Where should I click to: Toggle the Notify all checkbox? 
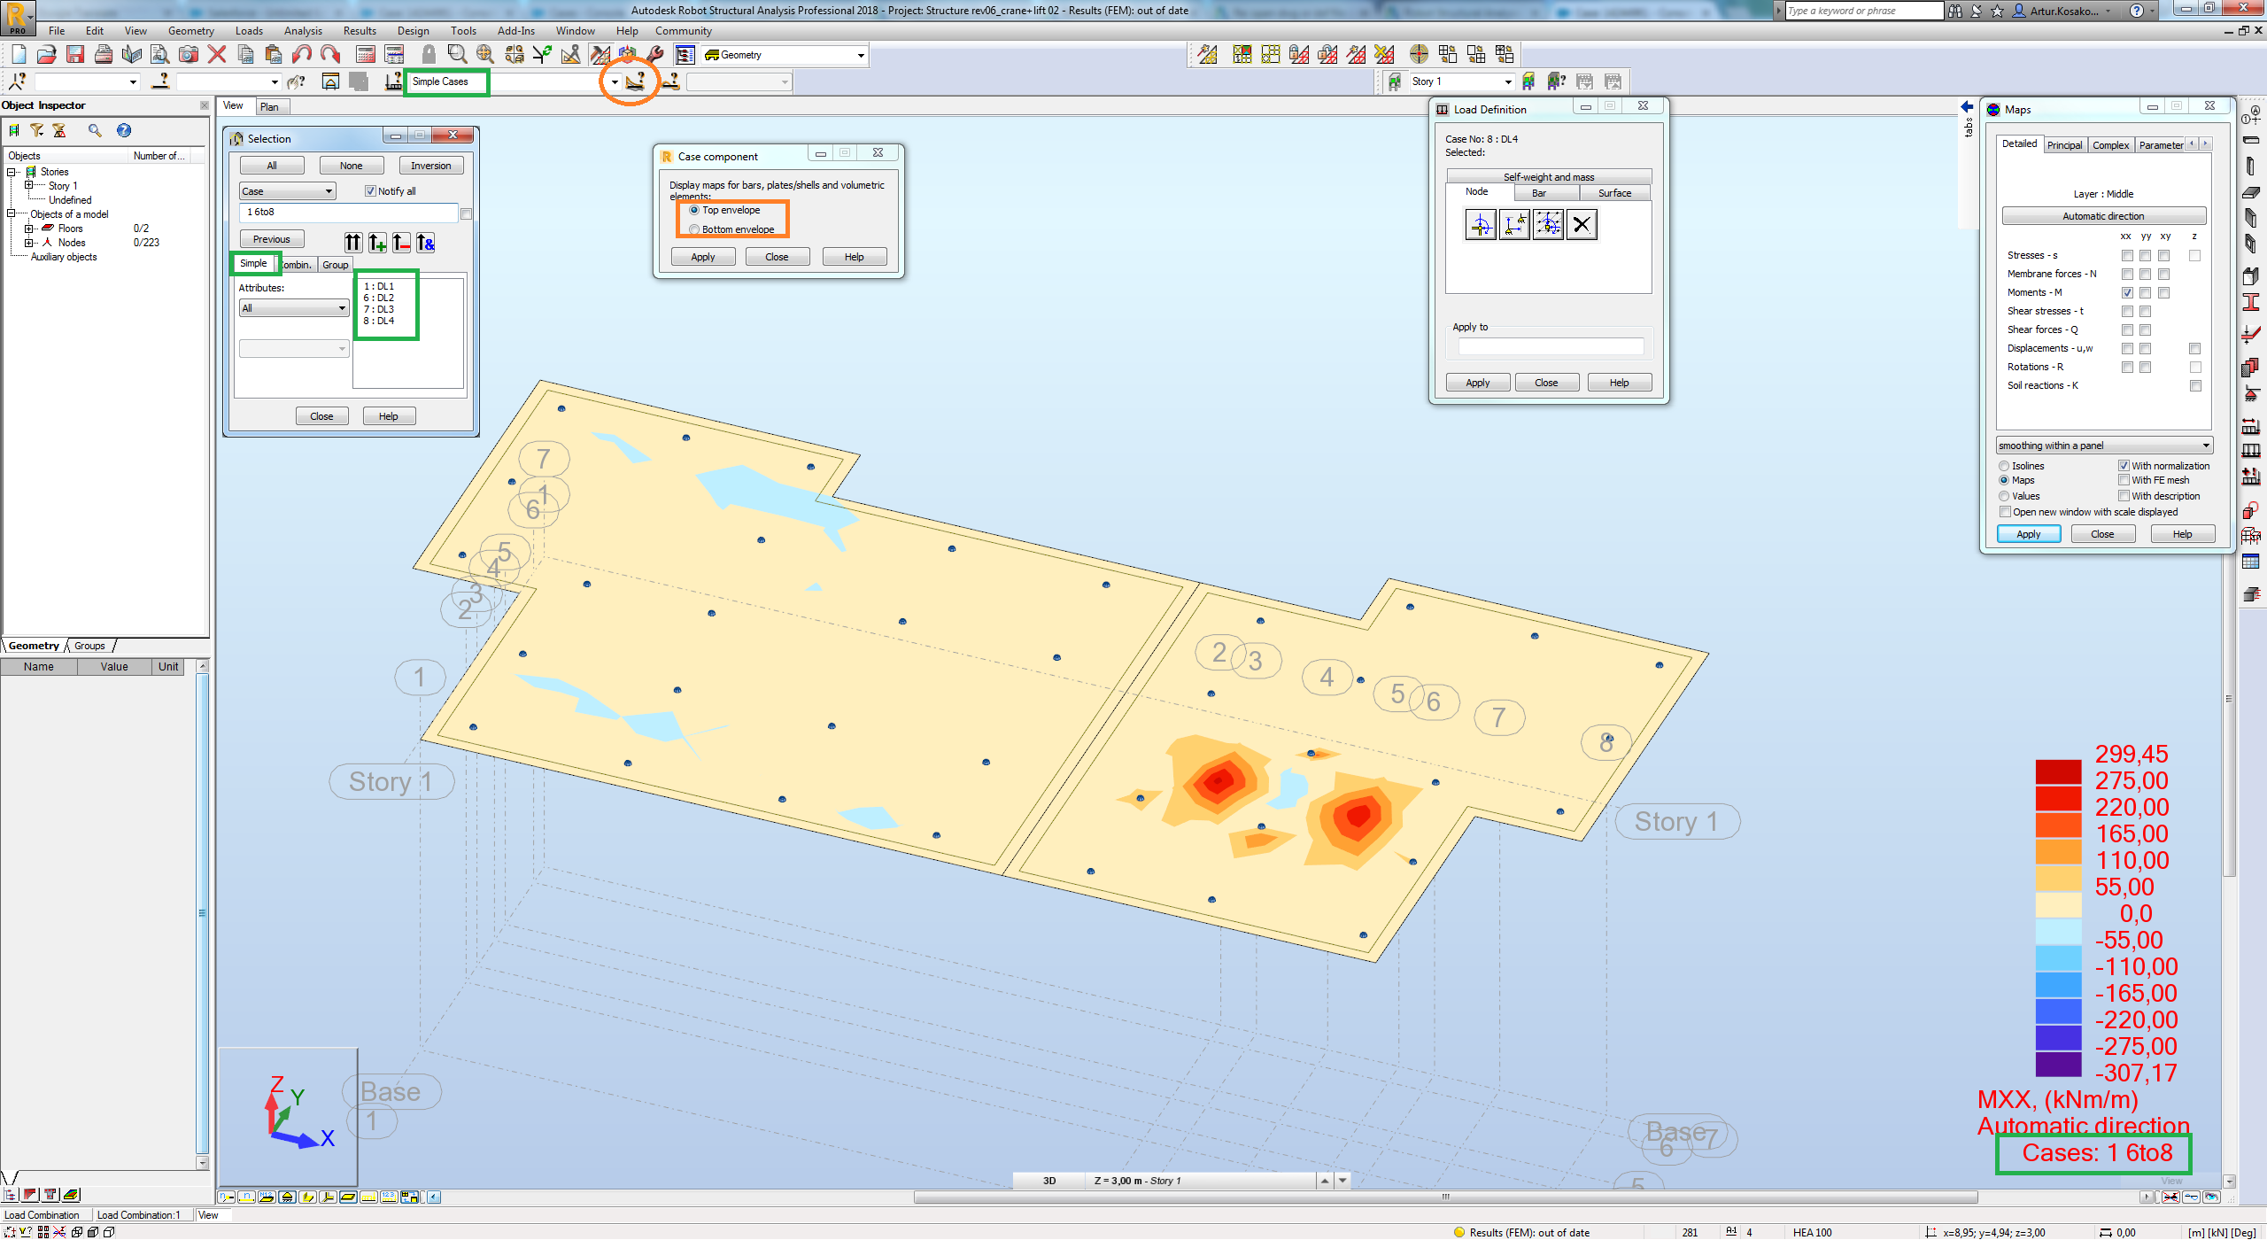click(371, 190)
